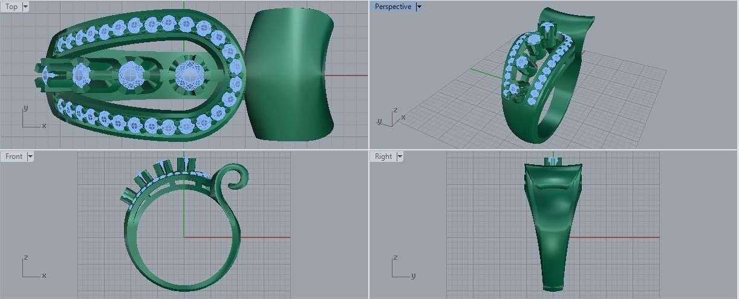739x299 pixels.
Task: Open the Front viewport dropdown arrow
Action: (x=30, y=156)
